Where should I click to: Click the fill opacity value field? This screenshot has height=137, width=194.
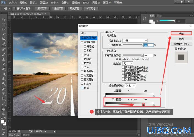tap(149, 56)
